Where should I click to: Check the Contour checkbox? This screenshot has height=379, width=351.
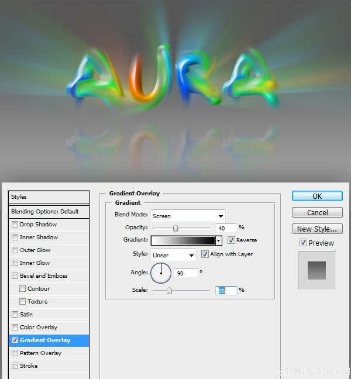[22, 288]
